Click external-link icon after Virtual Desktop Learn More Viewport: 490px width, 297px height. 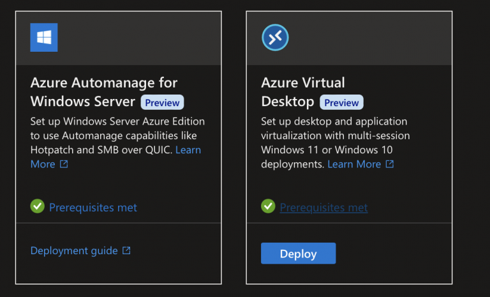[389, 164]
